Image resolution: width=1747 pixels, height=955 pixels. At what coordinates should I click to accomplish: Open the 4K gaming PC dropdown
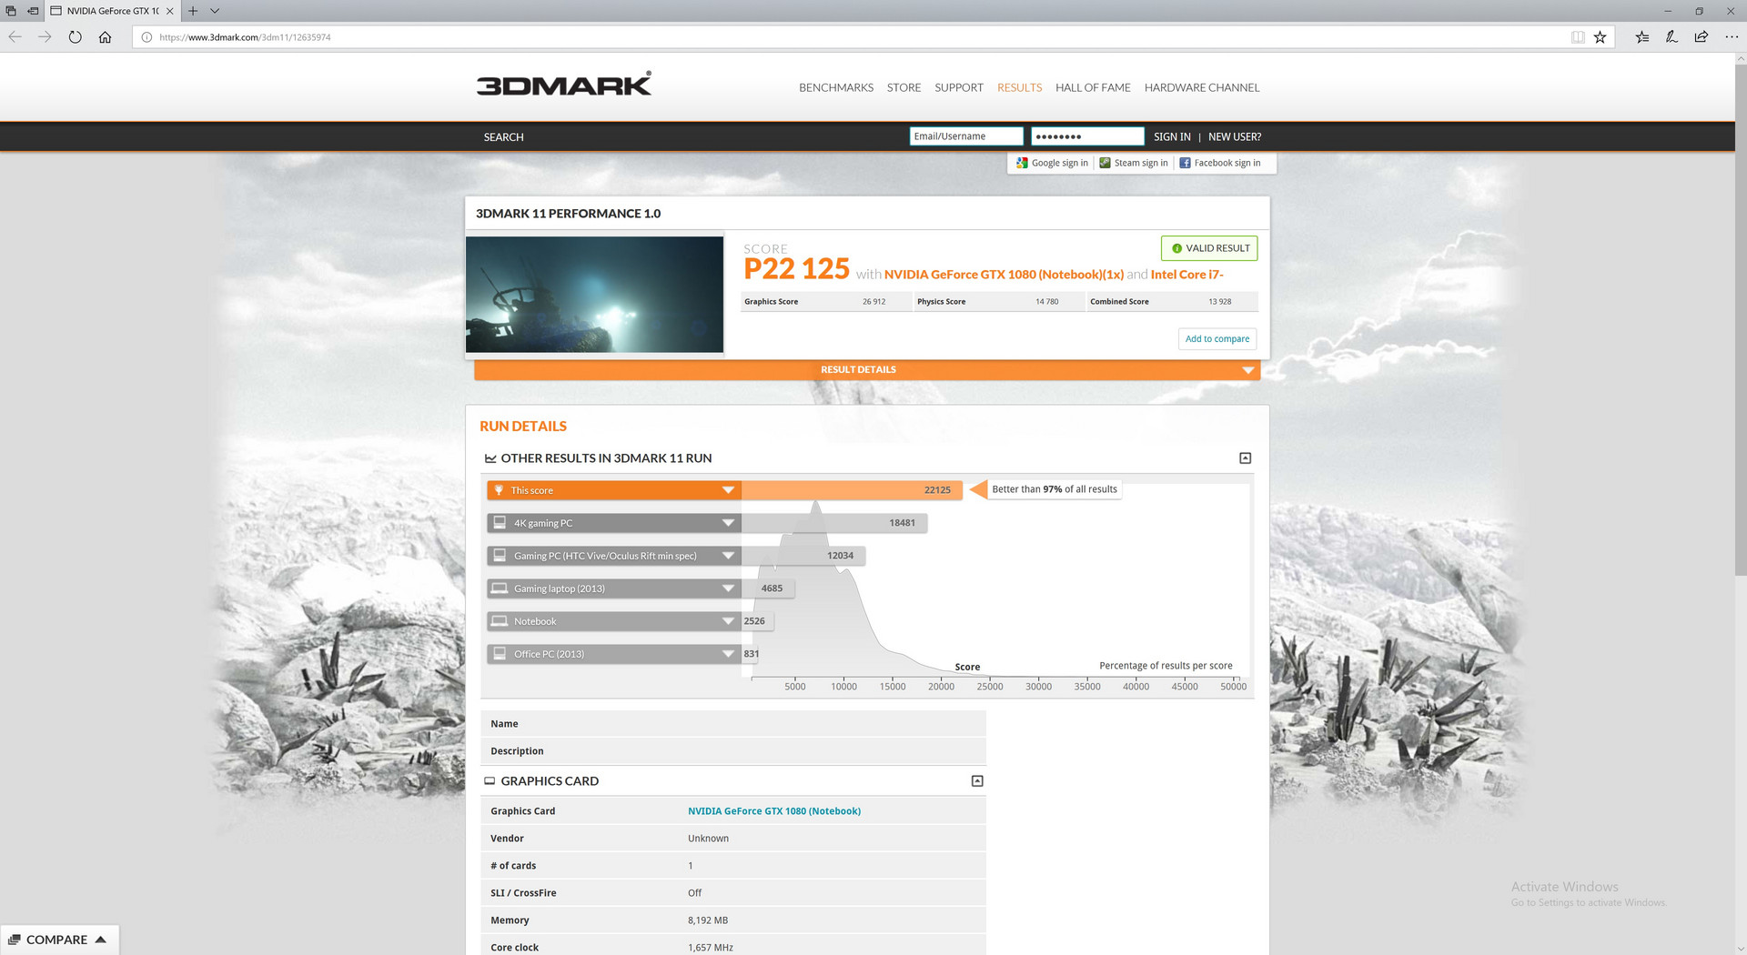(728, 523)
